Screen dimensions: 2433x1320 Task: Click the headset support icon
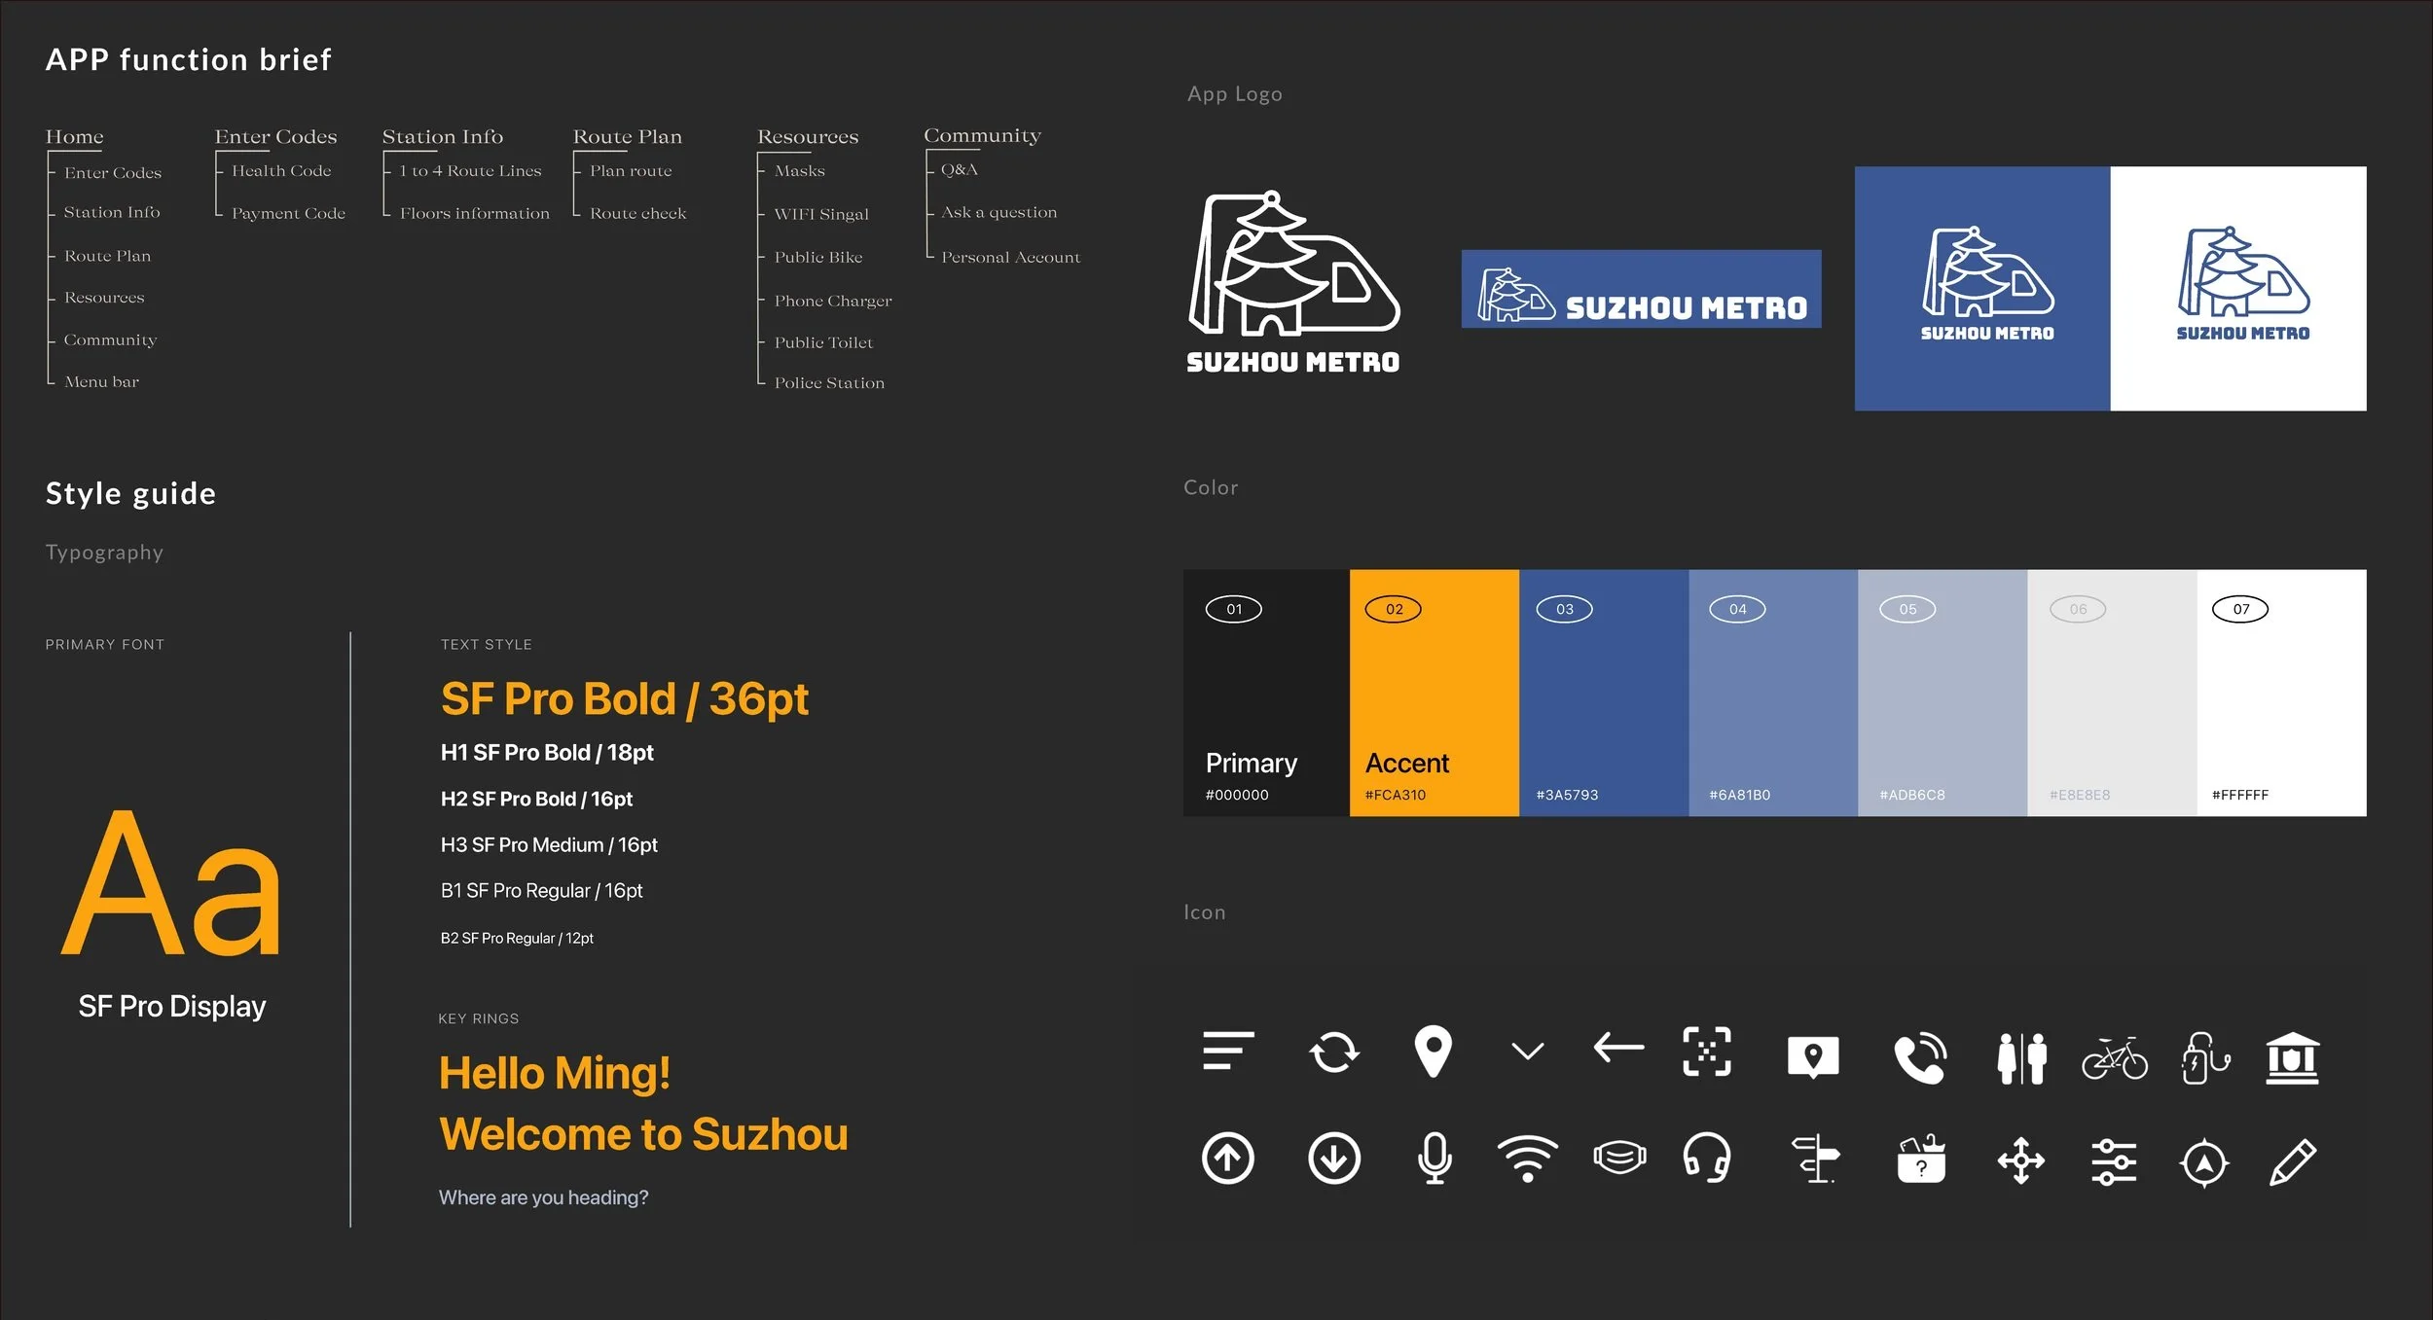[1707, 1158]
